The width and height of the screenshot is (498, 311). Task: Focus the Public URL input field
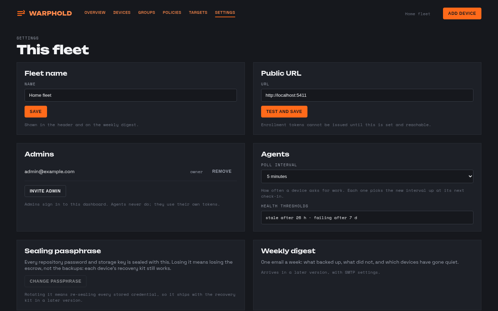367,95
